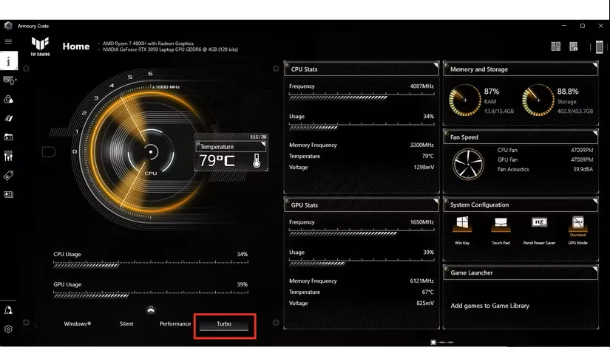
Task: Toggle the Win Key setting
Action: (x=462, y=230)
